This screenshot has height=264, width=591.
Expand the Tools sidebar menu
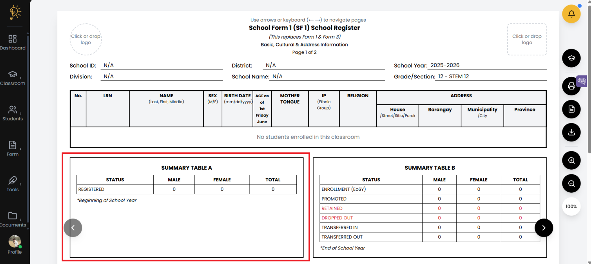coord(13,184)
